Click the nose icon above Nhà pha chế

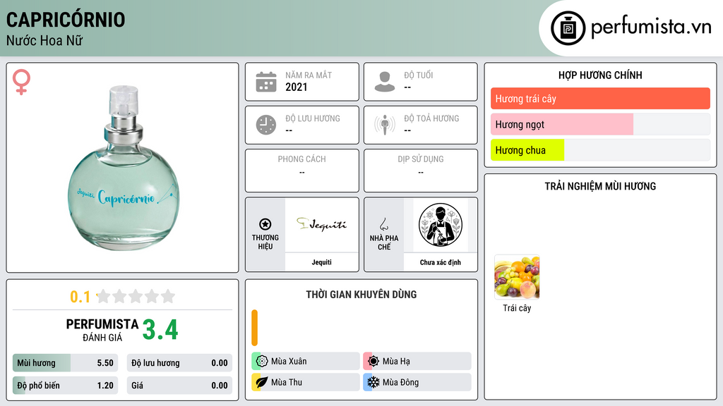383,225
